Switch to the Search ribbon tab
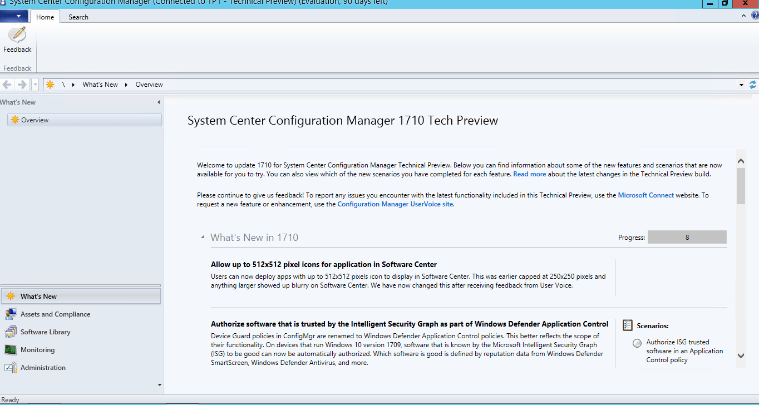759x405 pixels. coord(78,17)
